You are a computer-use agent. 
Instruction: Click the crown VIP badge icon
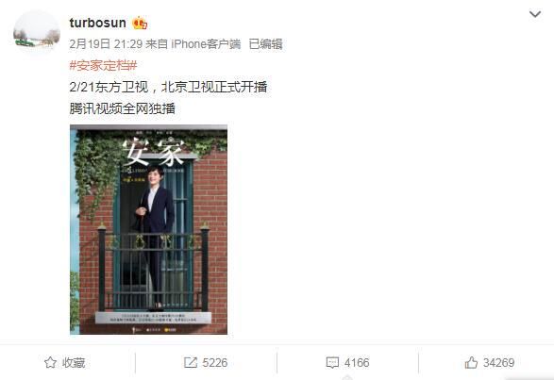(140, 23)
